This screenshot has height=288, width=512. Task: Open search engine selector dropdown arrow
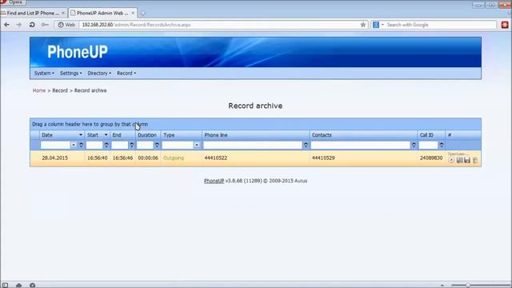point(382,25)
